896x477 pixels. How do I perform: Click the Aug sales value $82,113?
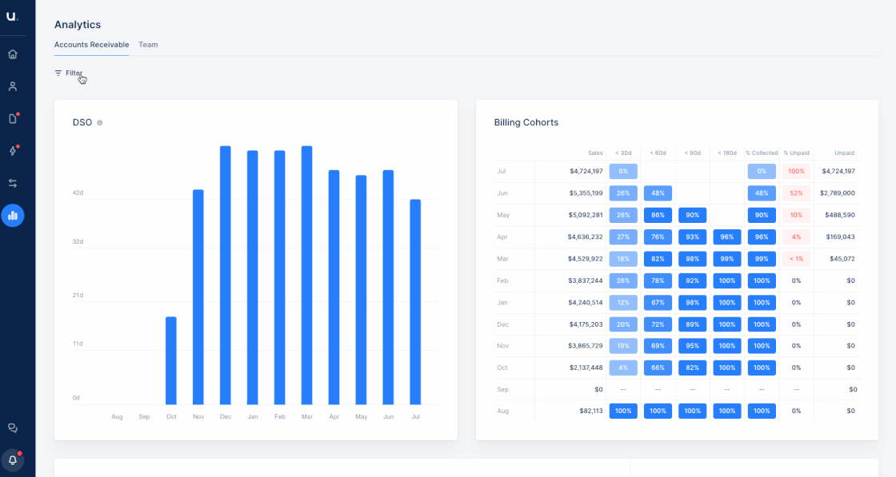[591, 411]
